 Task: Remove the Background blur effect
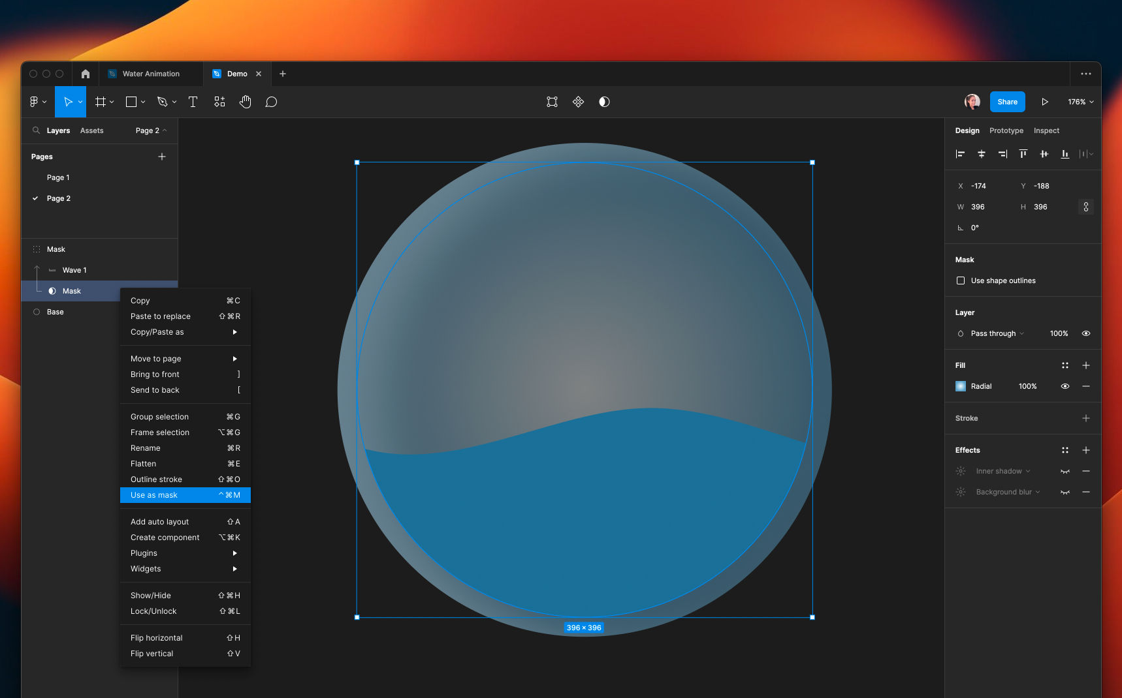(1086, 492)
